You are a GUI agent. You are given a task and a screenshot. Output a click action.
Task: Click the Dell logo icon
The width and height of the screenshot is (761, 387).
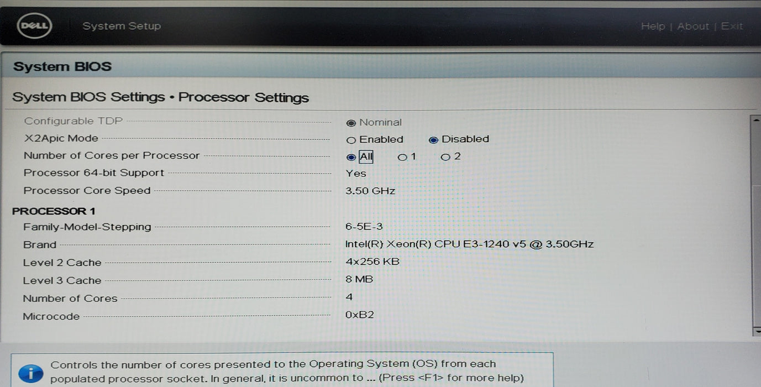pyautogui.click(x=34, y=26)
